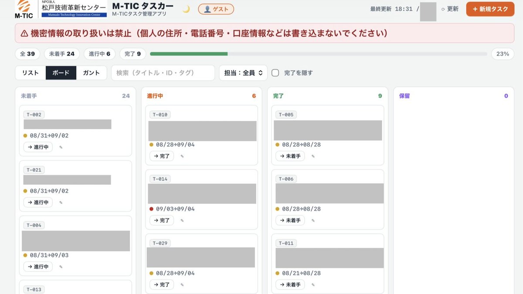Click the warning banner 機密情報の取り扱いは禁止

pyautogui.click(x=265, y=33)
